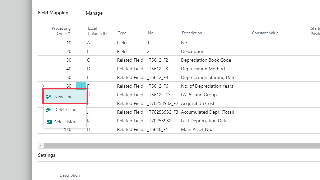The width and height of the screenshot is (320, 180).
Task: Click Constant Value cell in row 10
Action: point(275,43)
